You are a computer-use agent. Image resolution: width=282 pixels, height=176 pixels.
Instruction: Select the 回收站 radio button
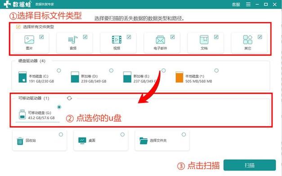[61, 134]
